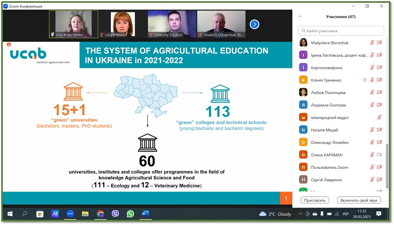Switch the УКР keyboard language indicator
The height and width of the screenshot is (225, 394).
point(345,214)
